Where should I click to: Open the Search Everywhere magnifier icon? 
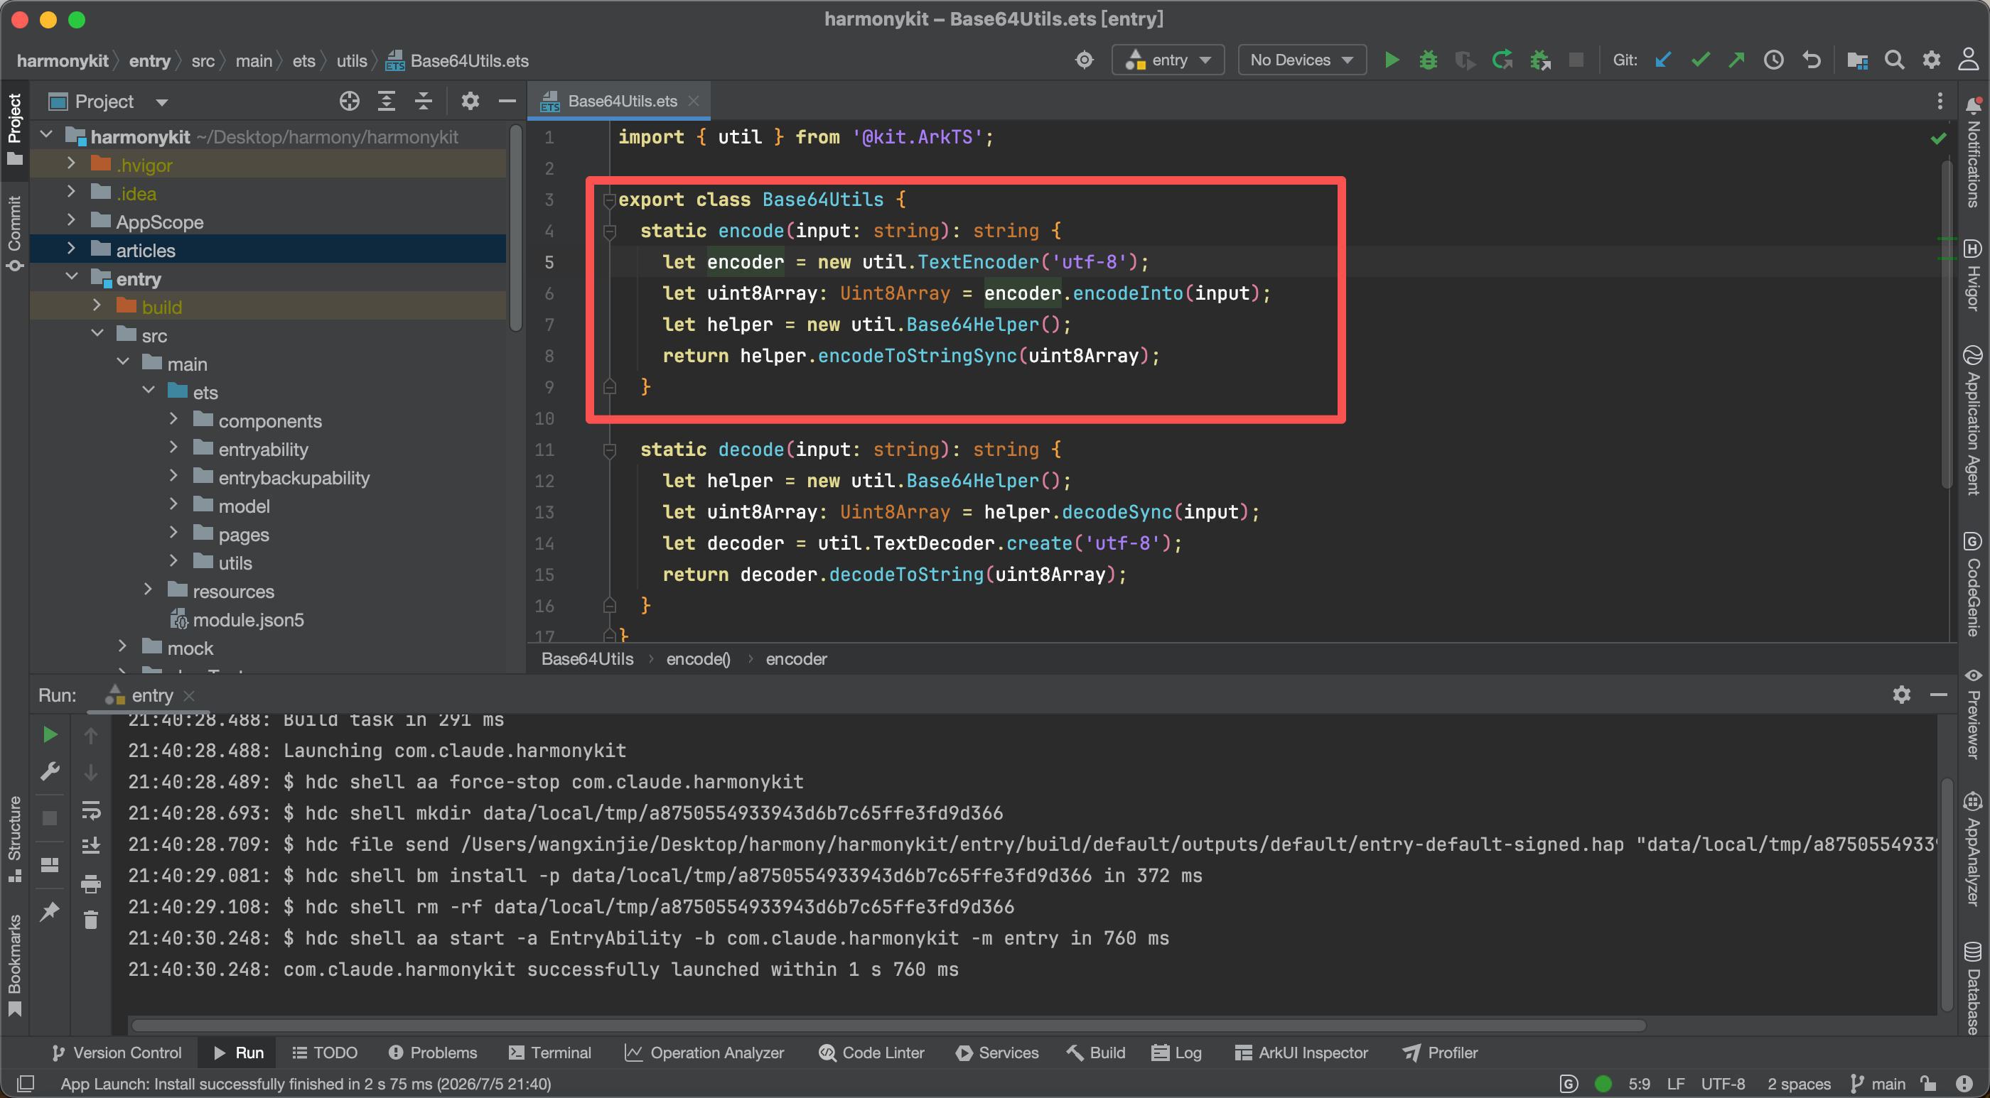(1893, 60)
